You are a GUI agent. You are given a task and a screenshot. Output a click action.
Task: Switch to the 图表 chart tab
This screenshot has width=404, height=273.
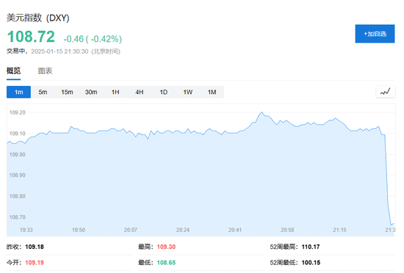pos(45,70)
